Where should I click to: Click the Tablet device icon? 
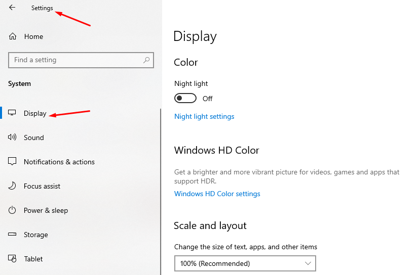pos(13,259)
